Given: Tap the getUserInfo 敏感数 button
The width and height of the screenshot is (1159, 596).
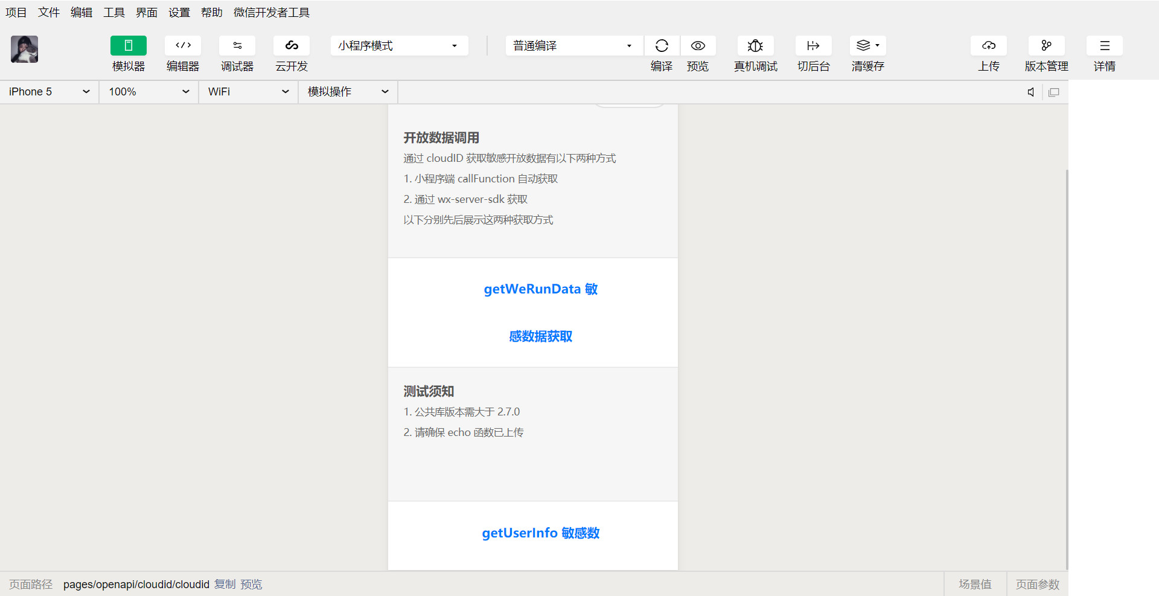Looking at the screenshot, I should tap(533, 536).
